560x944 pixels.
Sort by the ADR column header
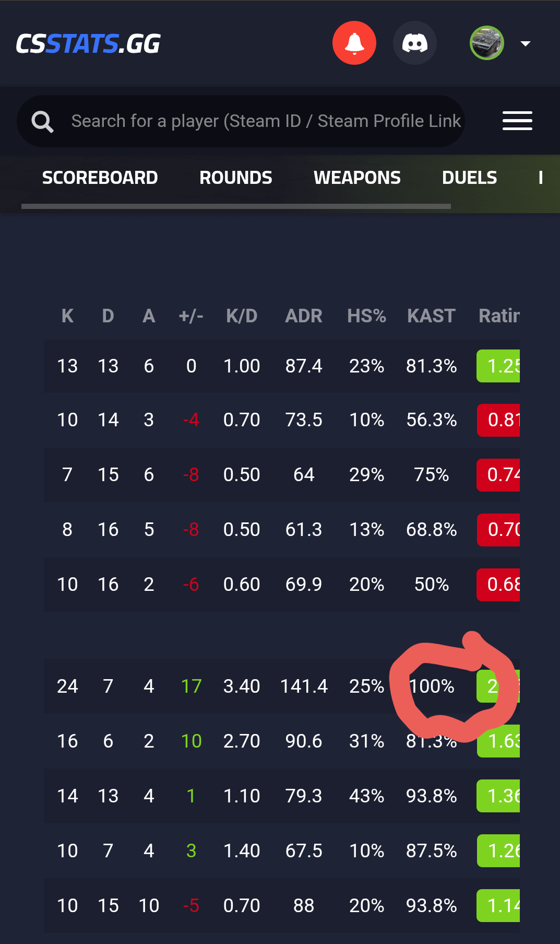tap(304, 316)
